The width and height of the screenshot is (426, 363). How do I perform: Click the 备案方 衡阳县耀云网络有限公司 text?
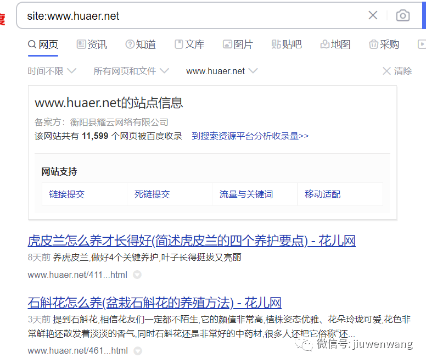[102, 122]
